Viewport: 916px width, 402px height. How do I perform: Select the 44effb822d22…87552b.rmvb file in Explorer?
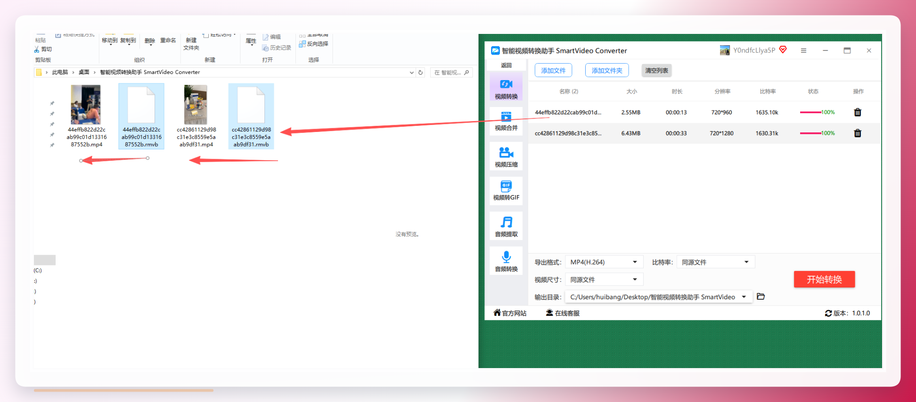point(141,116)
